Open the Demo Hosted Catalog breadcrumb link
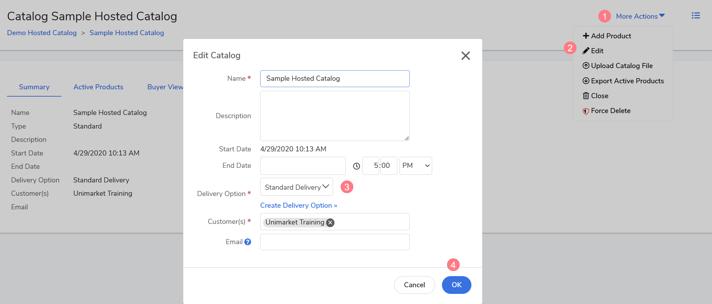This screenshot has width=712, height=304. point(42,33)
